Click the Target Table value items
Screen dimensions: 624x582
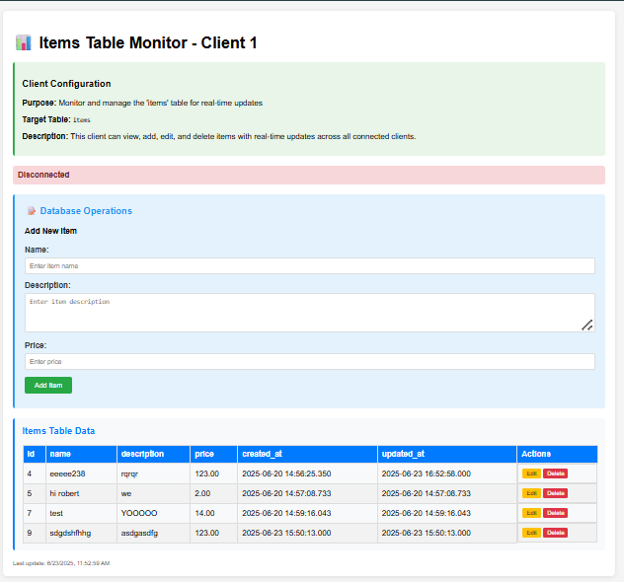82,120
